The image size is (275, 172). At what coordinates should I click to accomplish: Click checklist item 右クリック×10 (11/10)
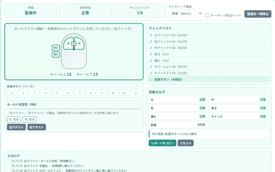(x=209, y=42)
